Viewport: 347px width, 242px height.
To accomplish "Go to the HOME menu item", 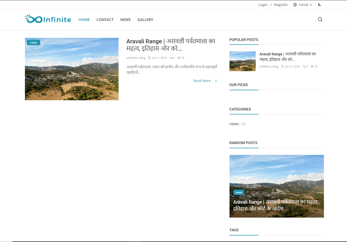I will coord(84,20).
